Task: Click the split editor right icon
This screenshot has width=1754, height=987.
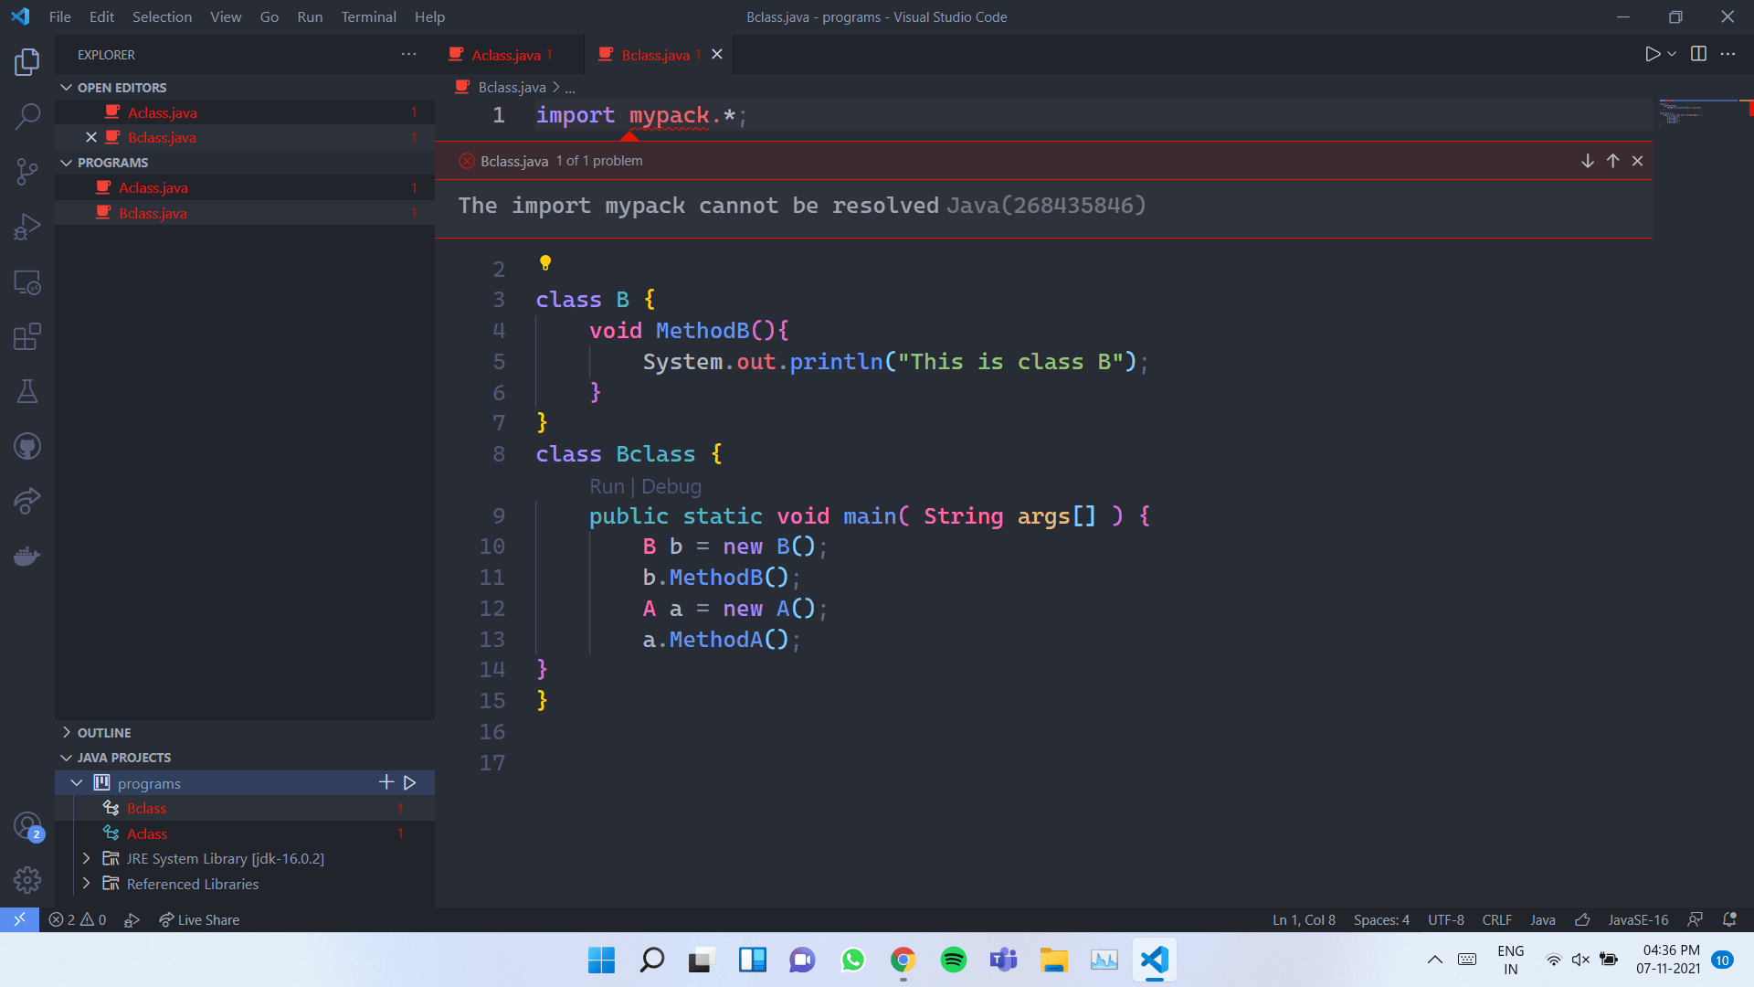Action: [x=1698, y=54]
